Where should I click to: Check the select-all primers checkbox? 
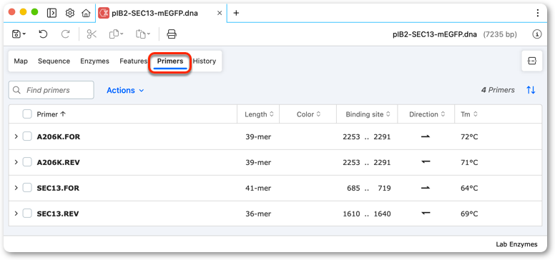click(27, 114)
